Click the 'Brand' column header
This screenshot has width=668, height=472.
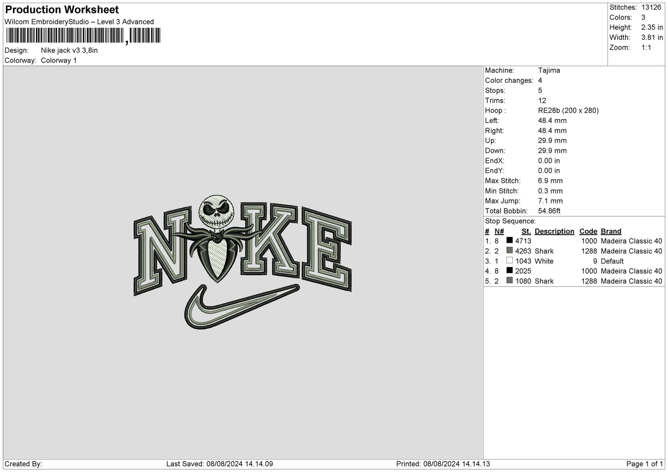(611, 231)
